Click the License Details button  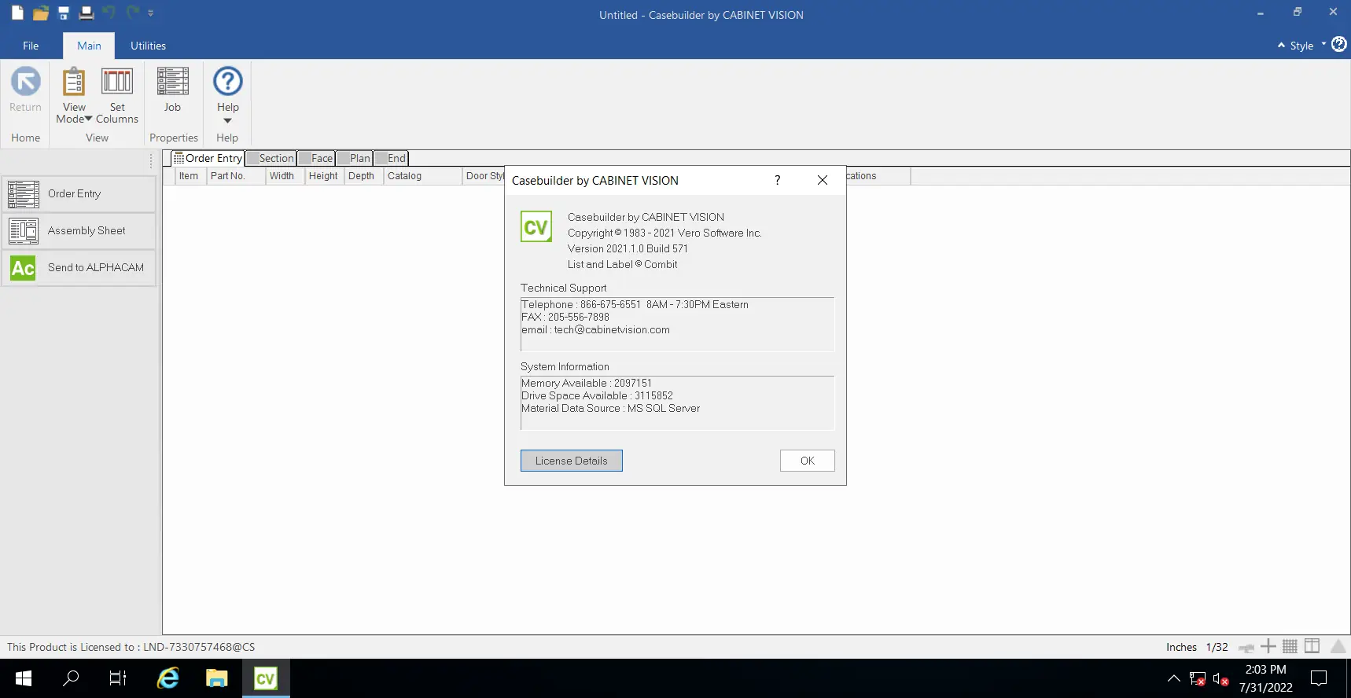(x=572, y=461)
